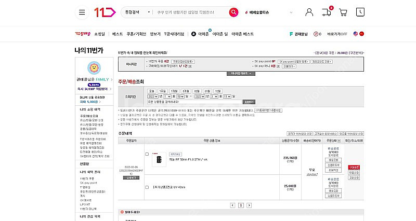Open the start day dropdown showing 10
This screenshot has height=221, width=416.
(180, 96)
